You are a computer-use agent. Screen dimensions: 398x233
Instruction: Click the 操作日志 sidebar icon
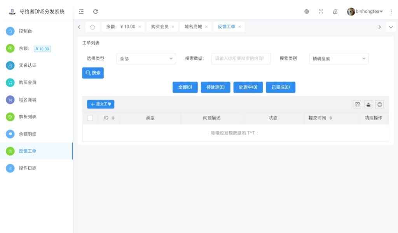pos(10,168)
